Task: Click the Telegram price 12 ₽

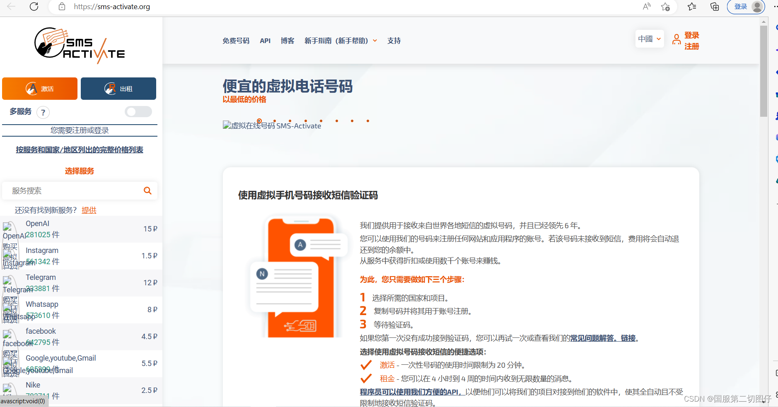Action: [x=150, y=283]
